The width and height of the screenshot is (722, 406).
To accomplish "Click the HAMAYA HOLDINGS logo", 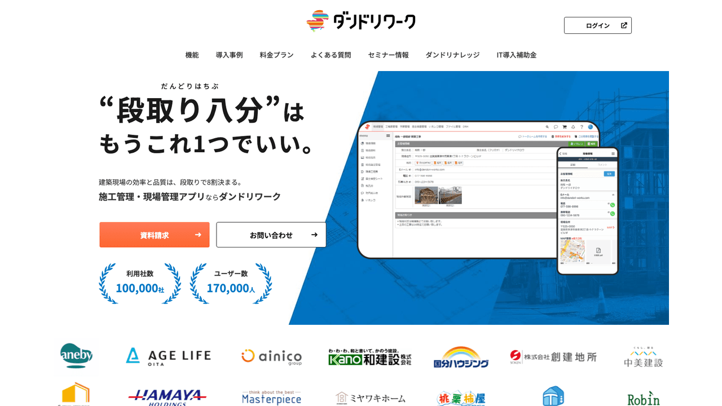I will (167, 396).
